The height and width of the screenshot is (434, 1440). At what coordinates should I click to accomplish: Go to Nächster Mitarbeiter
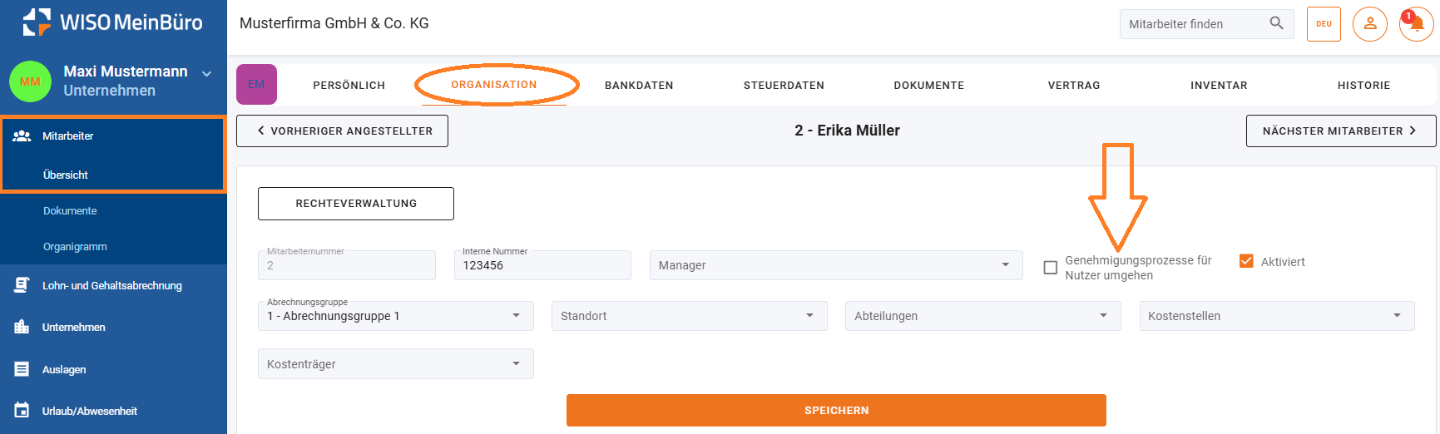coord(1340,131)
